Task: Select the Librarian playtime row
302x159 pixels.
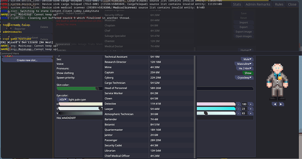Action: (x=148, y=151)
